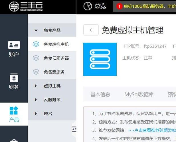
Task: Switch to the MySql数据库 tab
Action: 139,94
